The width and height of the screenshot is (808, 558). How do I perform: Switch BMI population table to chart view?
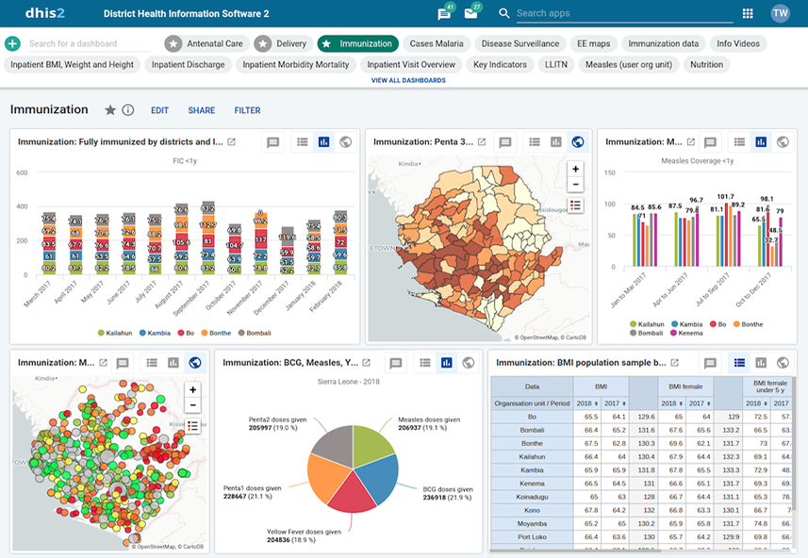761,363
